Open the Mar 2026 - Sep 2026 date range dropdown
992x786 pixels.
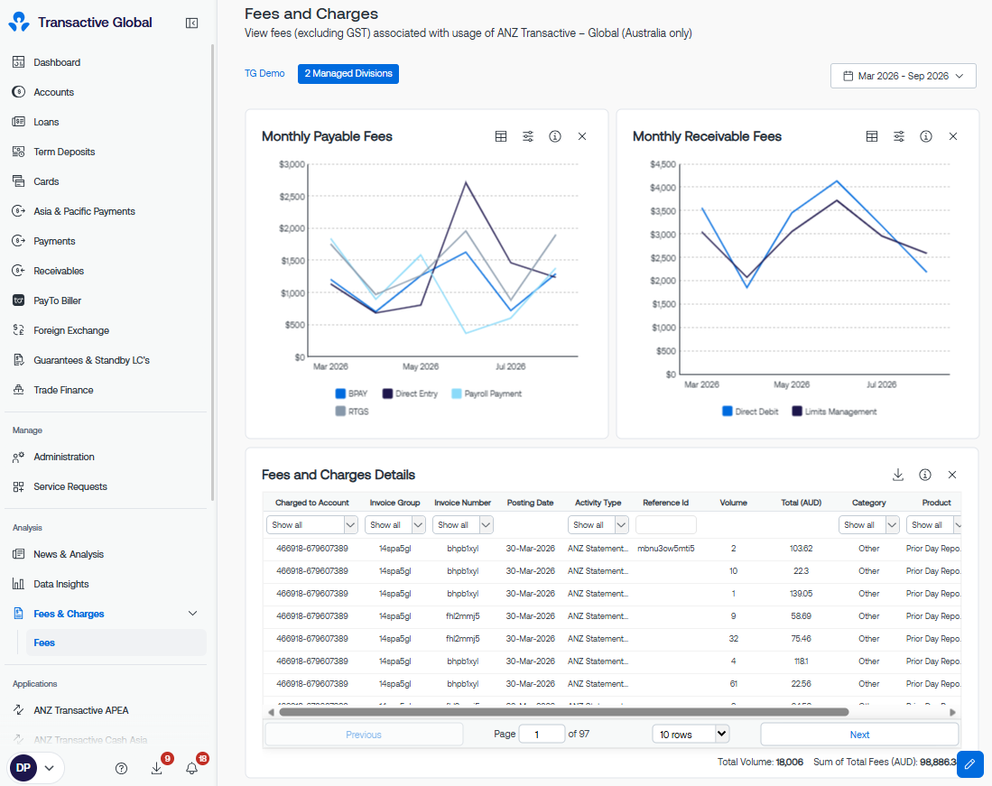pos(904,76)
